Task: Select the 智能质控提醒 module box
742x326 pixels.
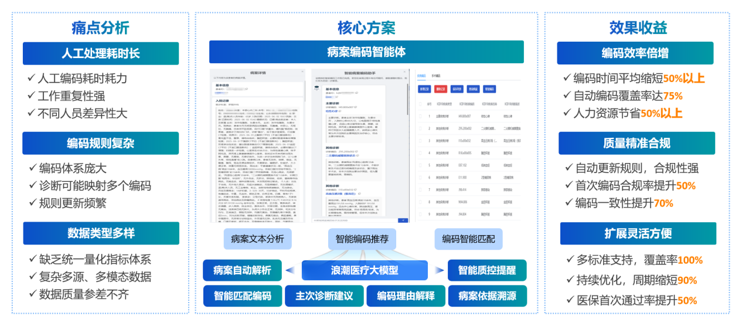Action: [x=486, y=270]
